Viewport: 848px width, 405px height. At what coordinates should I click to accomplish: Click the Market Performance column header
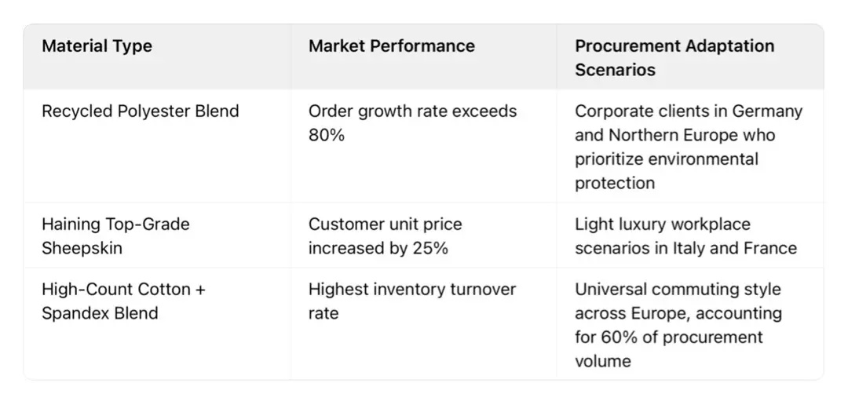click(391, 46)
